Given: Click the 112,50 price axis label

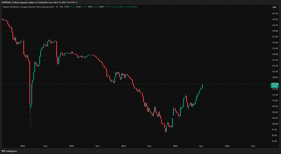Looking at the screenshot, I should point(275,95).
